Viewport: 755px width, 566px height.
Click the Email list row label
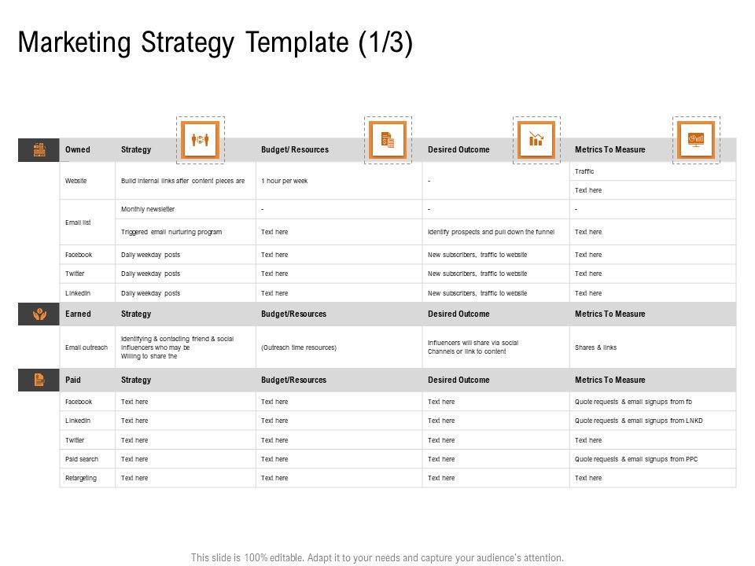[78, 222]
